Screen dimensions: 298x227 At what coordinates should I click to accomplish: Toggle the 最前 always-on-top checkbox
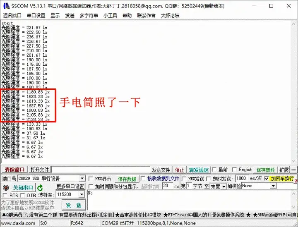[214, 170]
